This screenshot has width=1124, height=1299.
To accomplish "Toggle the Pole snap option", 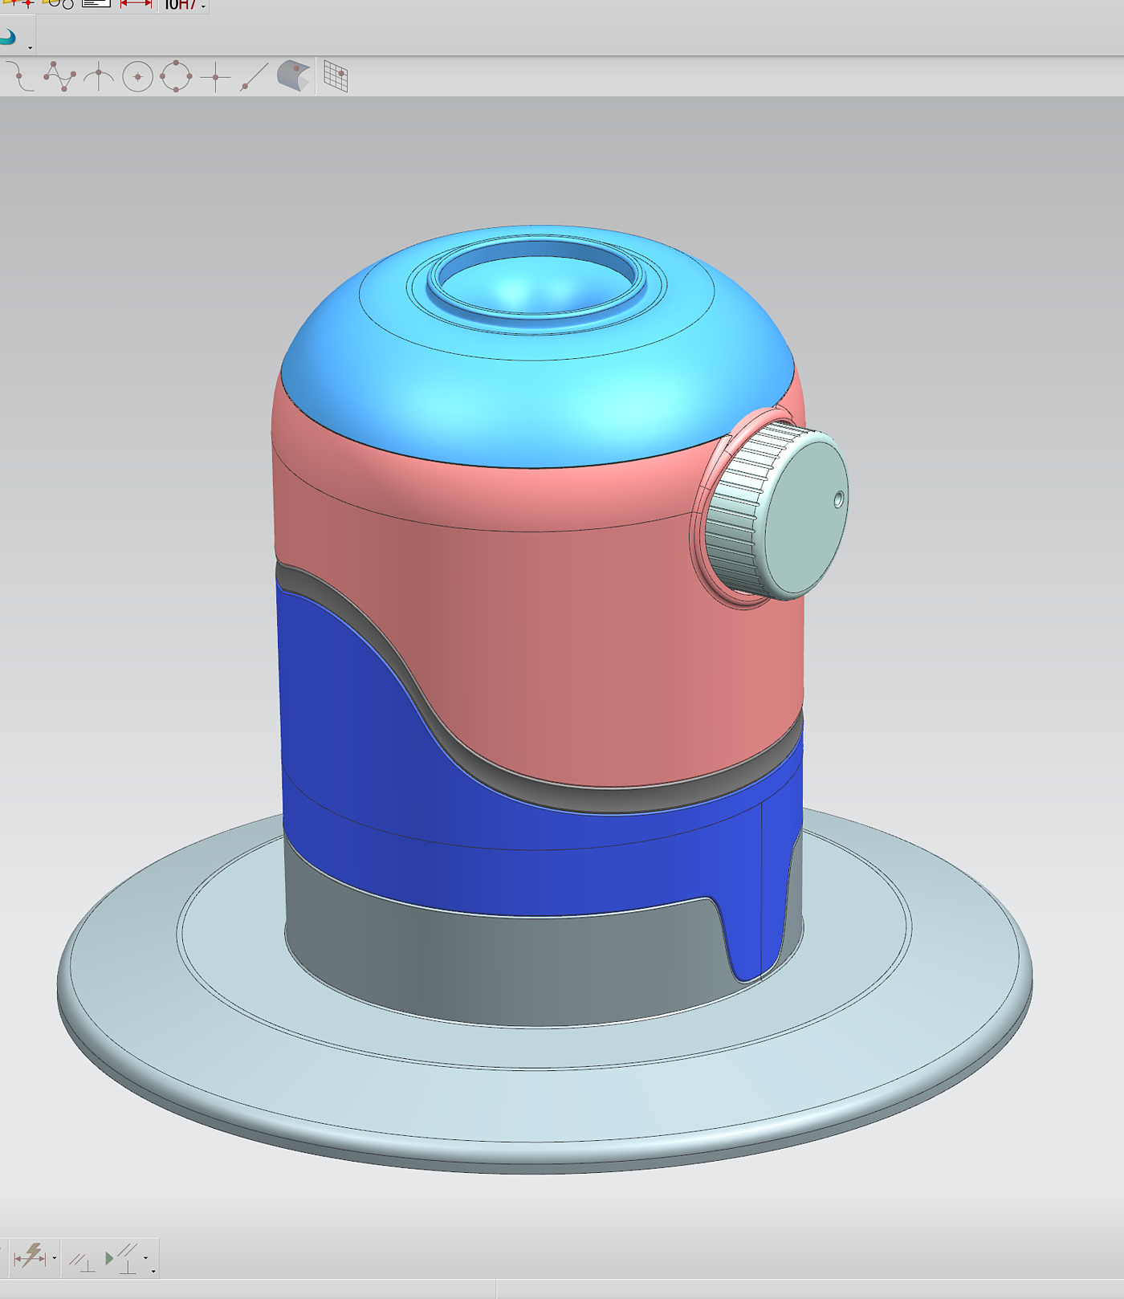I will 59,77.
